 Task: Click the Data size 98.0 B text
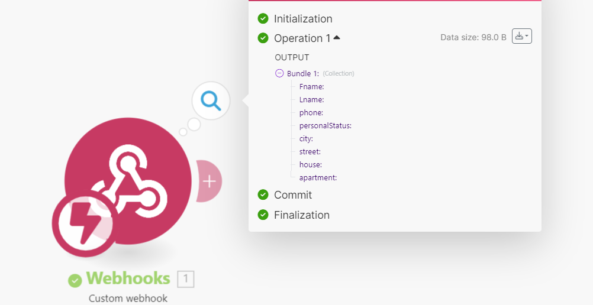473,37
